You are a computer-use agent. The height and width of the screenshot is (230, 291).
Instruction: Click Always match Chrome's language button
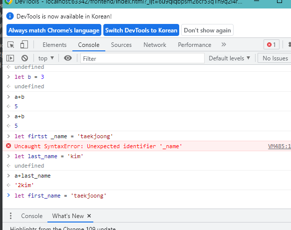click(54, 30)
